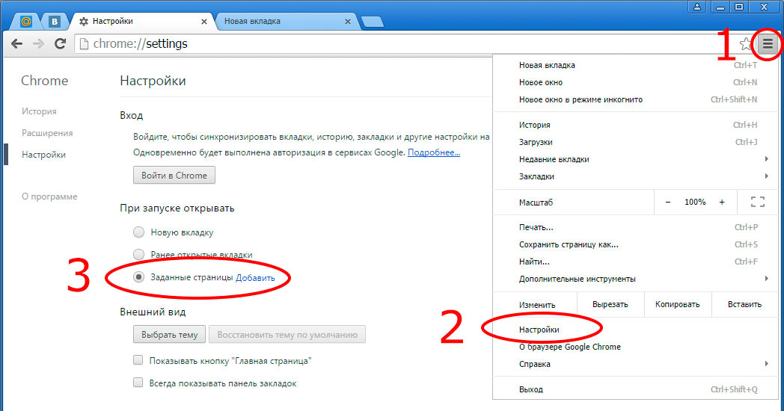Open the Подробнее... link

434,152
